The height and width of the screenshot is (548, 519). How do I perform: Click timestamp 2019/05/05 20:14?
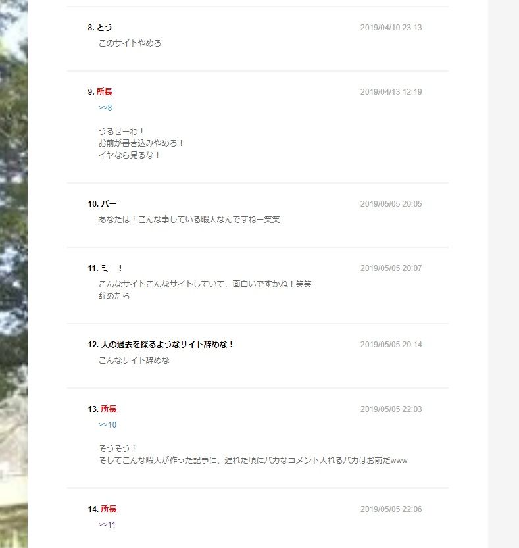coord(391,345)
